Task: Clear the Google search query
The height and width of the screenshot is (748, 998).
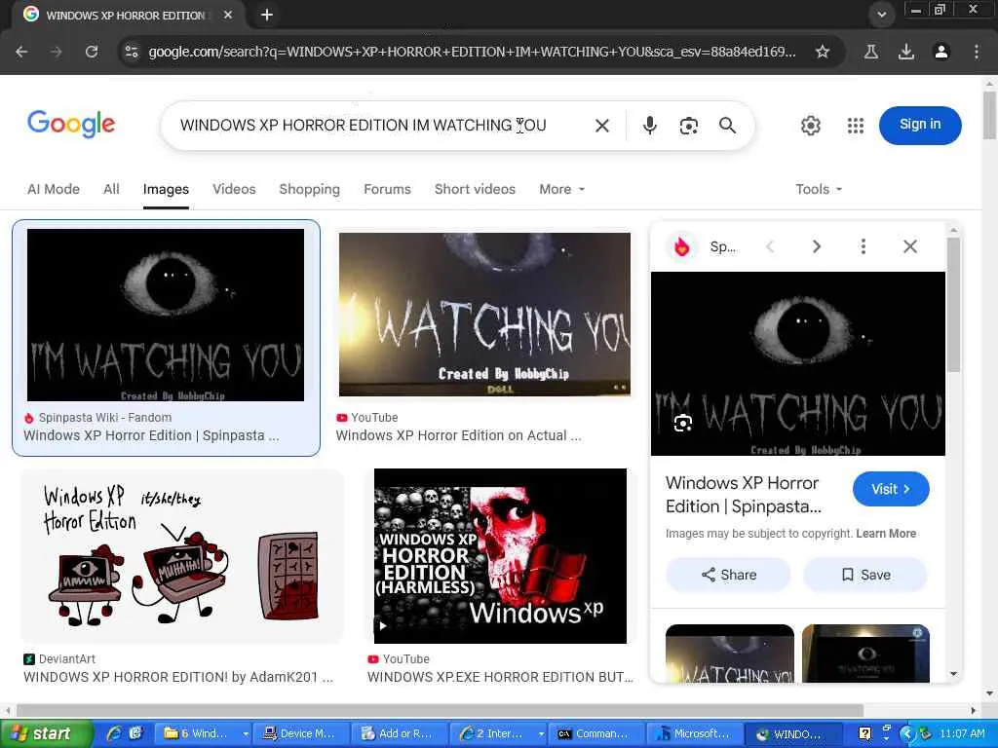Action: [602, 126]
